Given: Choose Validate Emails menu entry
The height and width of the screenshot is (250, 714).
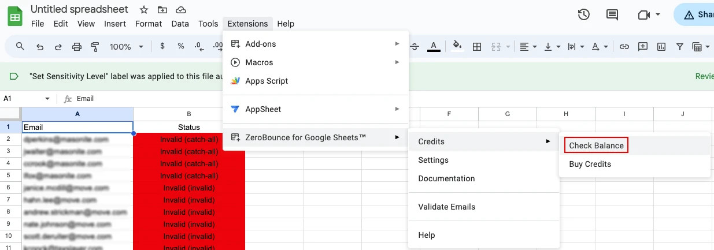Looking at the screenshot, I should (x=446, y=207).
